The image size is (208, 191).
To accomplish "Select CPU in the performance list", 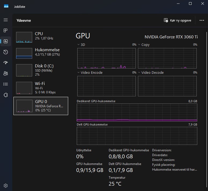I will 41,37.
